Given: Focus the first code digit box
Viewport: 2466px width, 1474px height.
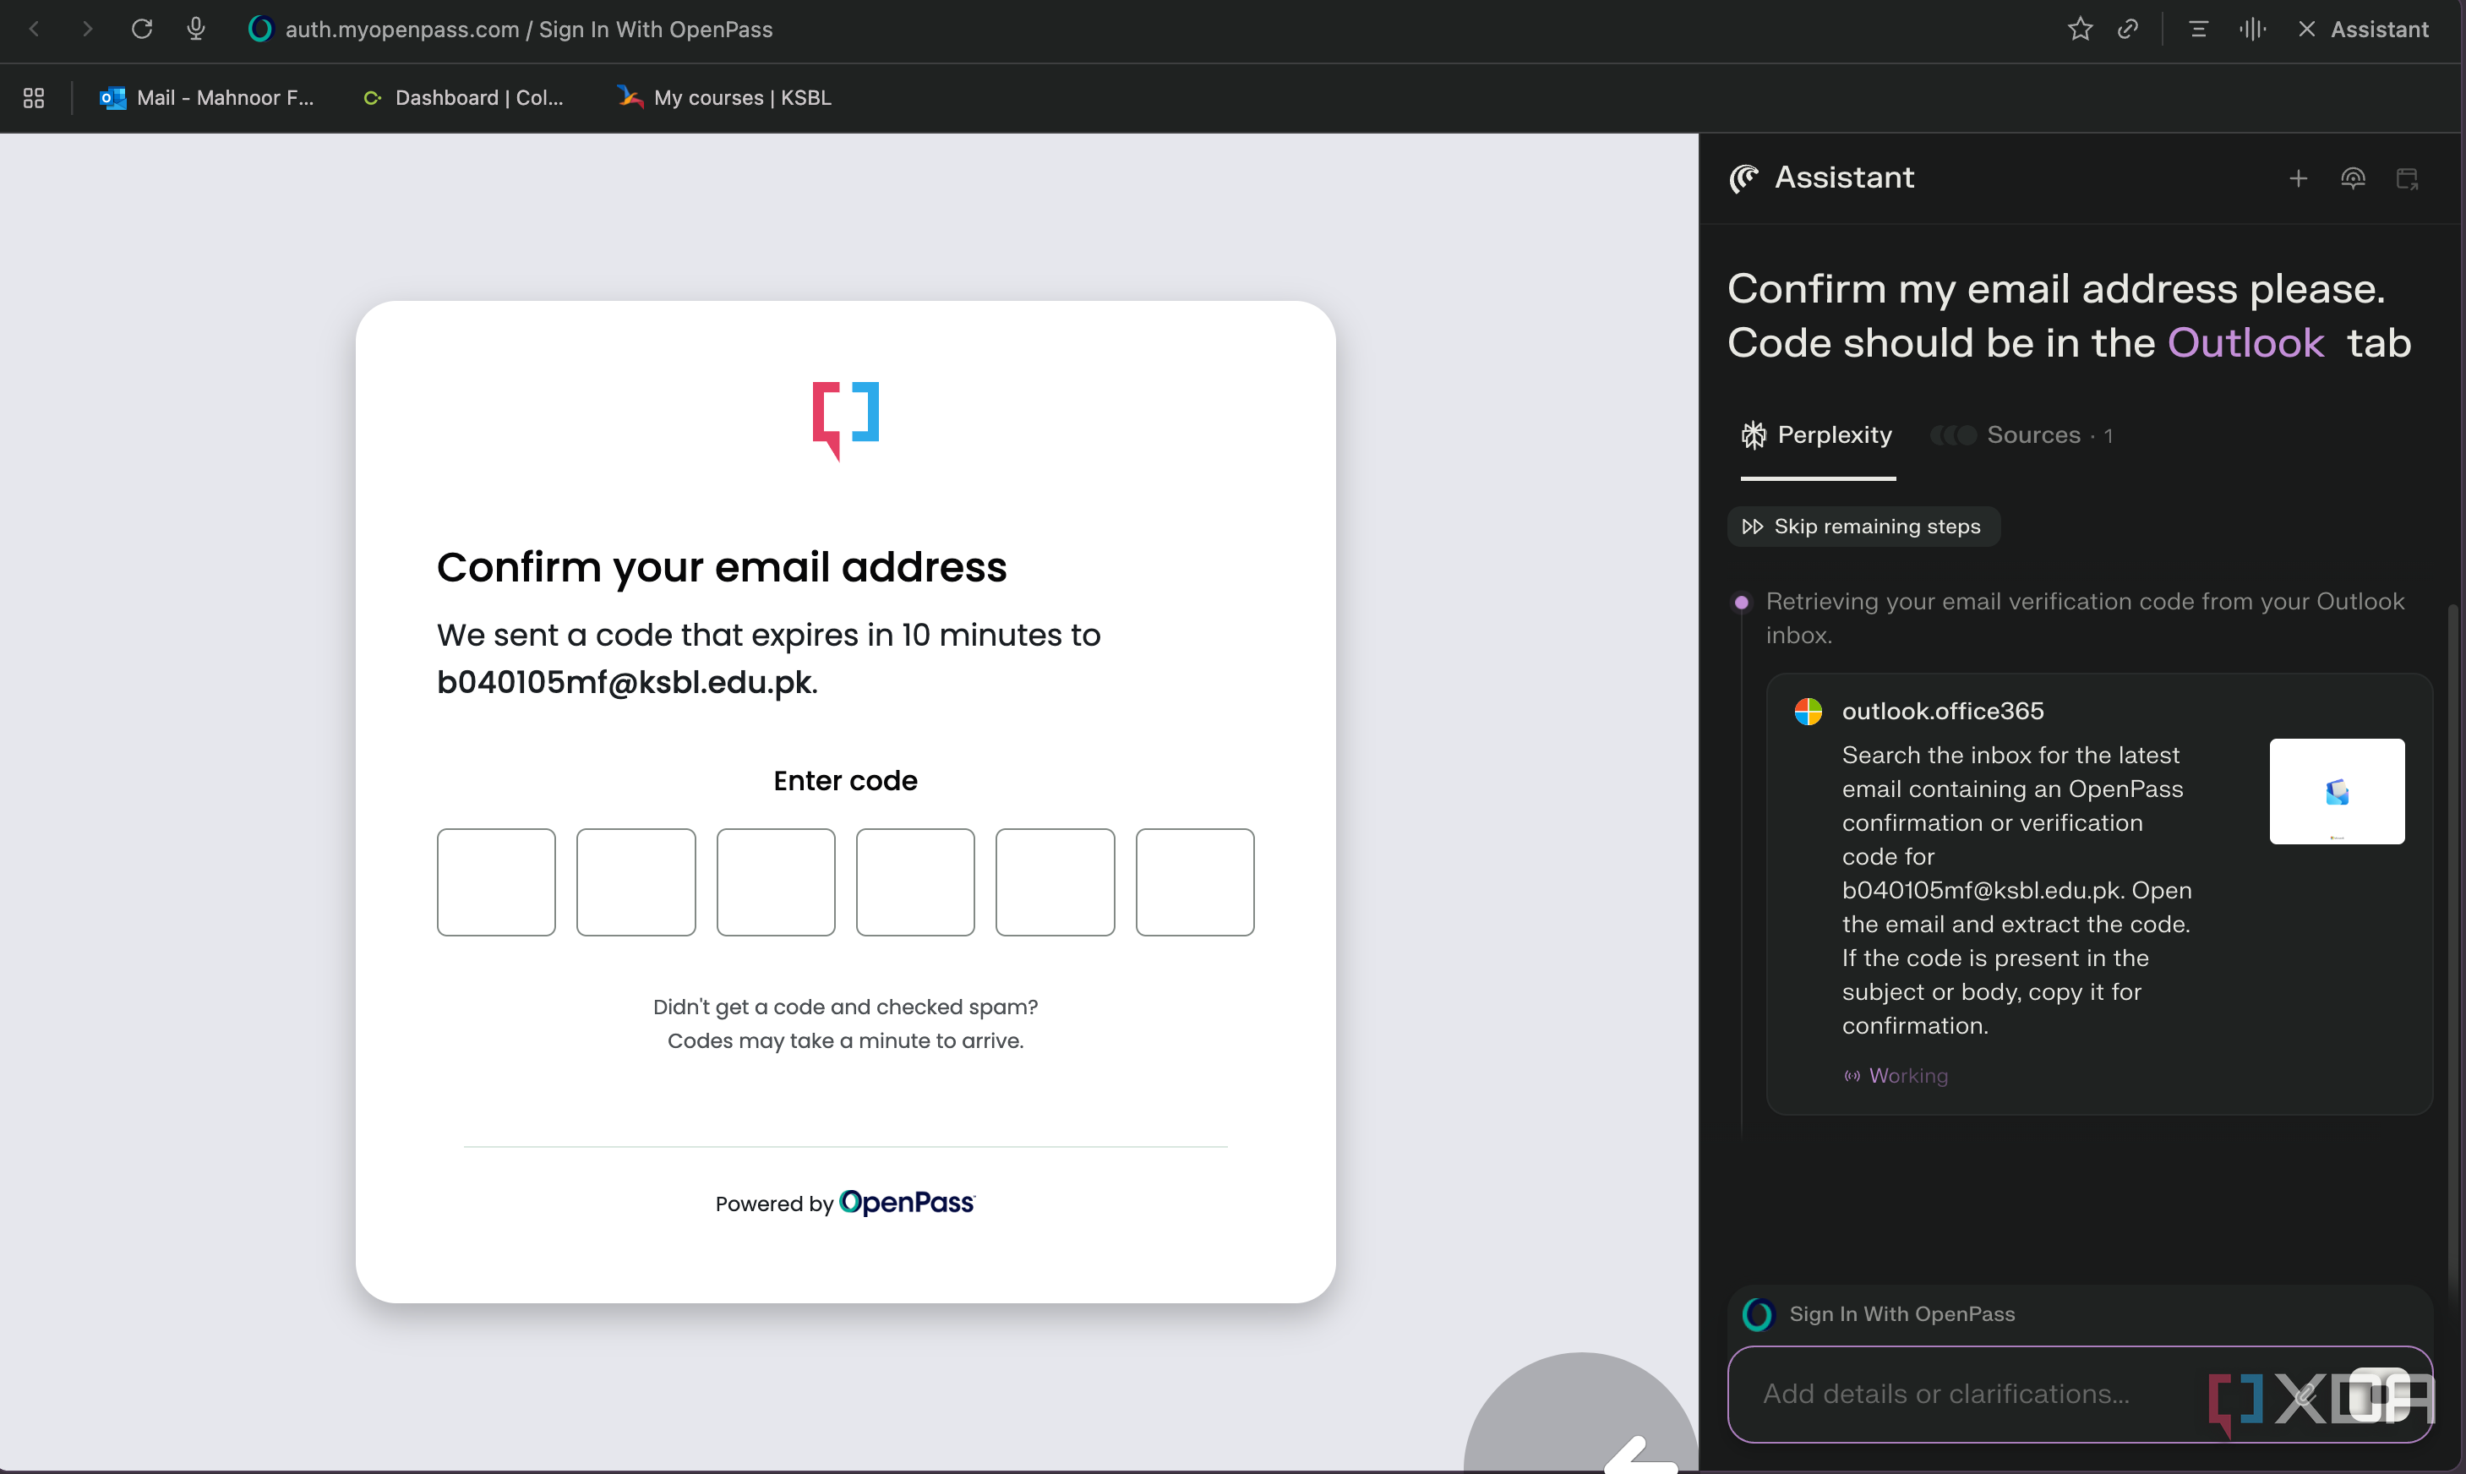Looking at the screenshot, I should pyautogui.click(x=495, y=882).
